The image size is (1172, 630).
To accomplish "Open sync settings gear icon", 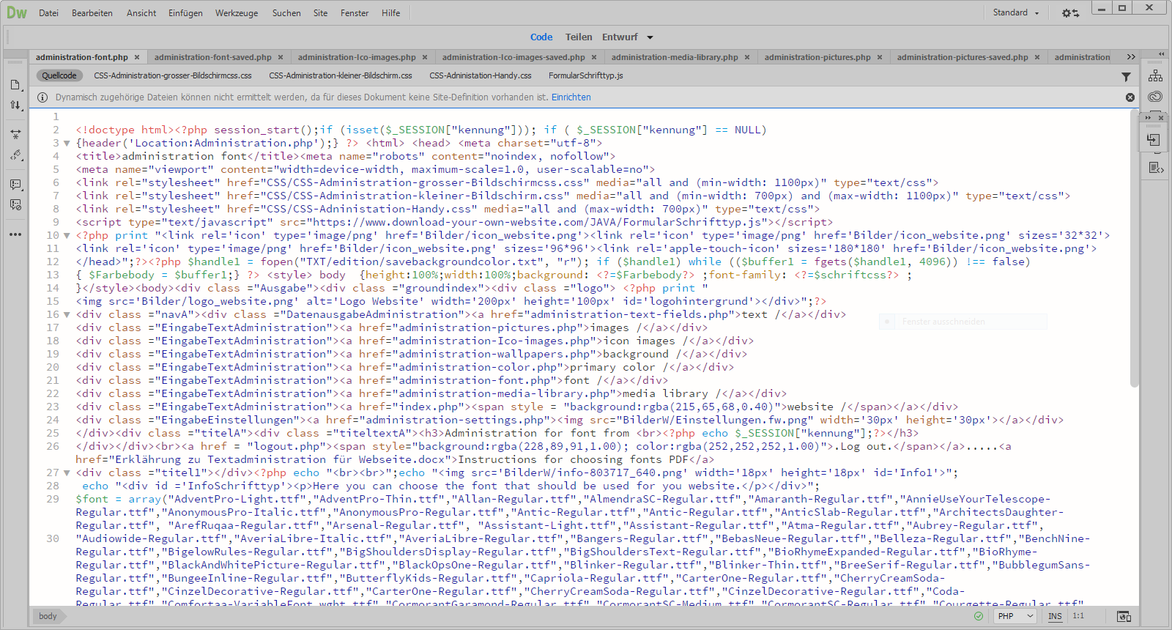I will coord(1070,13).
